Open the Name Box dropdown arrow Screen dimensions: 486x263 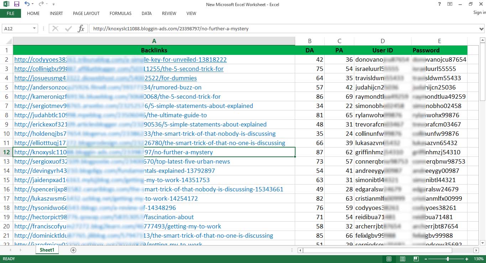coord(35,29)
